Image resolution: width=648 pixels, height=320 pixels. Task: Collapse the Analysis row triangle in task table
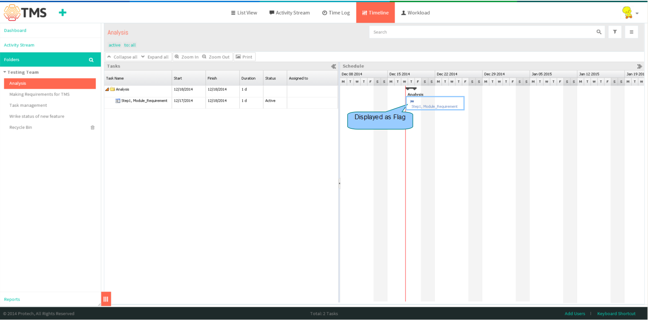(107, 89)
